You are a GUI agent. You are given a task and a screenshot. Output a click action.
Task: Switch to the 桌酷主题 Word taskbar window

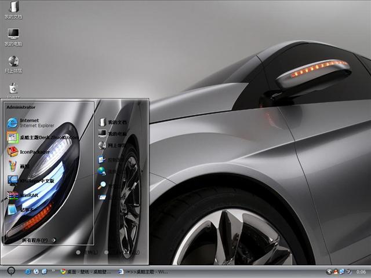coord(143,272)
